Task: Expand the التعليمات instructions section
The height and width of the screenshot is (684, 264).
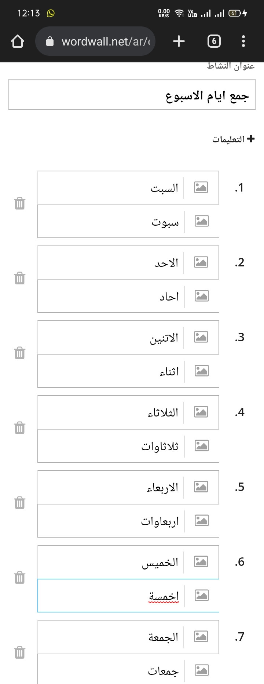Action: coord(233,139)
